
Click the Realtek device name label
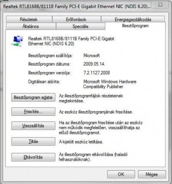pos(71,41)
